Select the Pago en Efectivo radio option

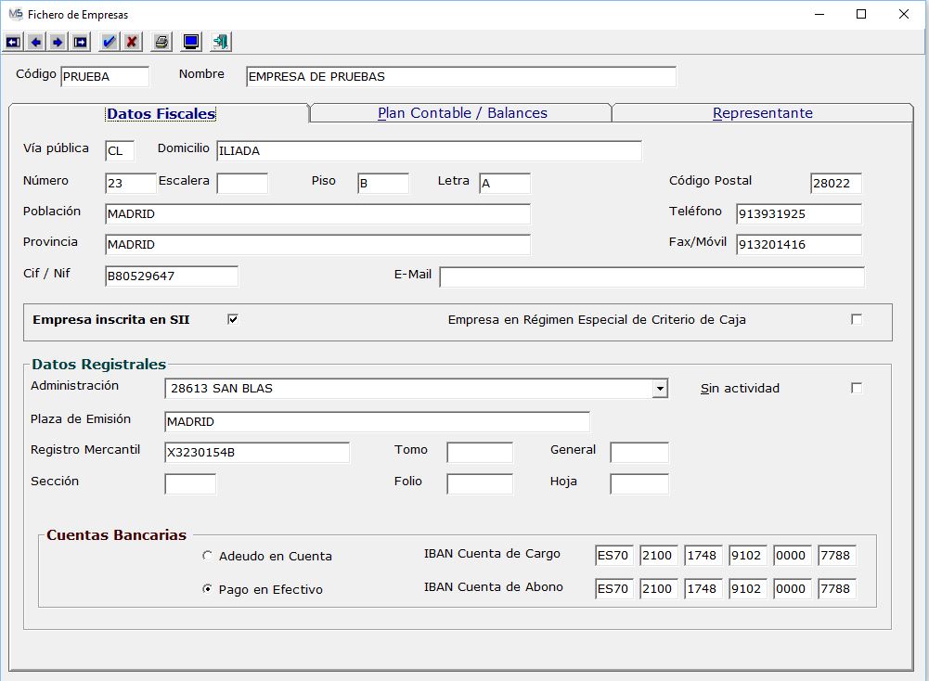(x=207, y=588)
